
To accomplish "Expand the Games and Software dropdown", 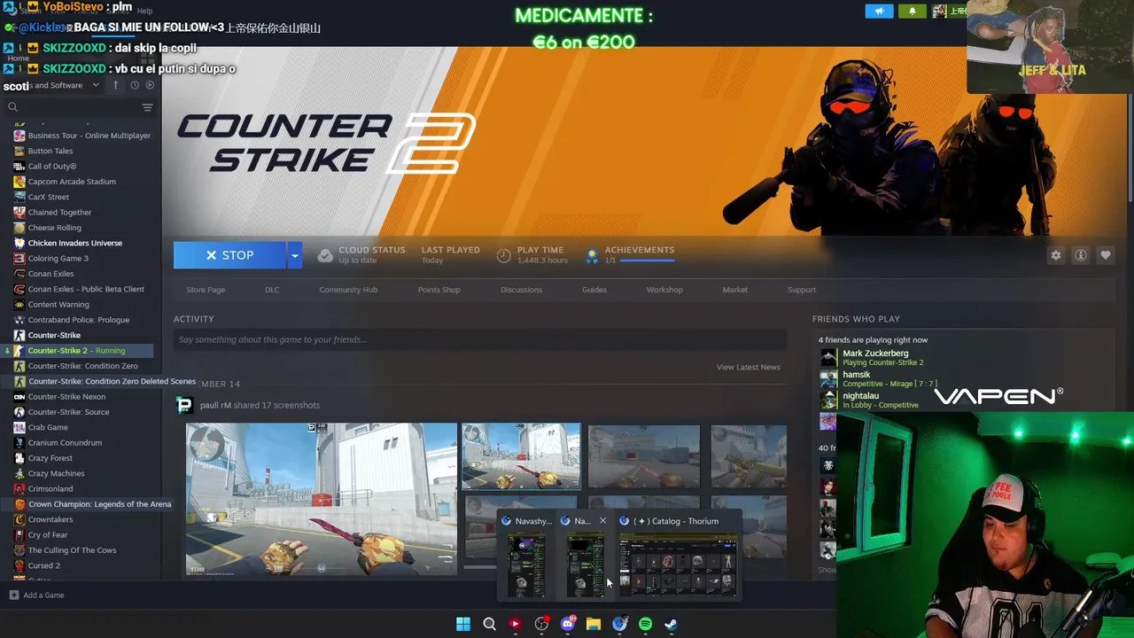I will [x=95, y=85].
